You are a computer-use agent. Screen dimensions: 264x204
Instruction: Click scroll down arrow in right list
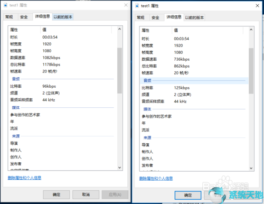251,168
